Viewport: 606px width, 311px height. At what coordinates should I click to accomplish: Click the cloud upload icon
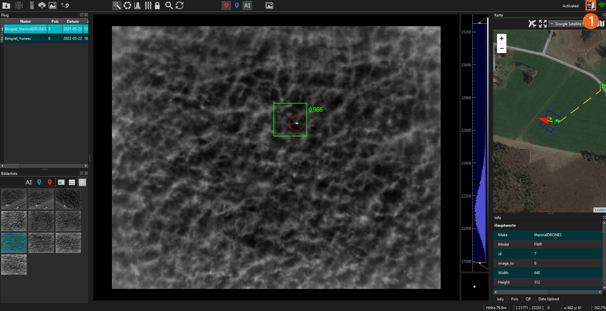pyautogui.click(x=42, y=5)
